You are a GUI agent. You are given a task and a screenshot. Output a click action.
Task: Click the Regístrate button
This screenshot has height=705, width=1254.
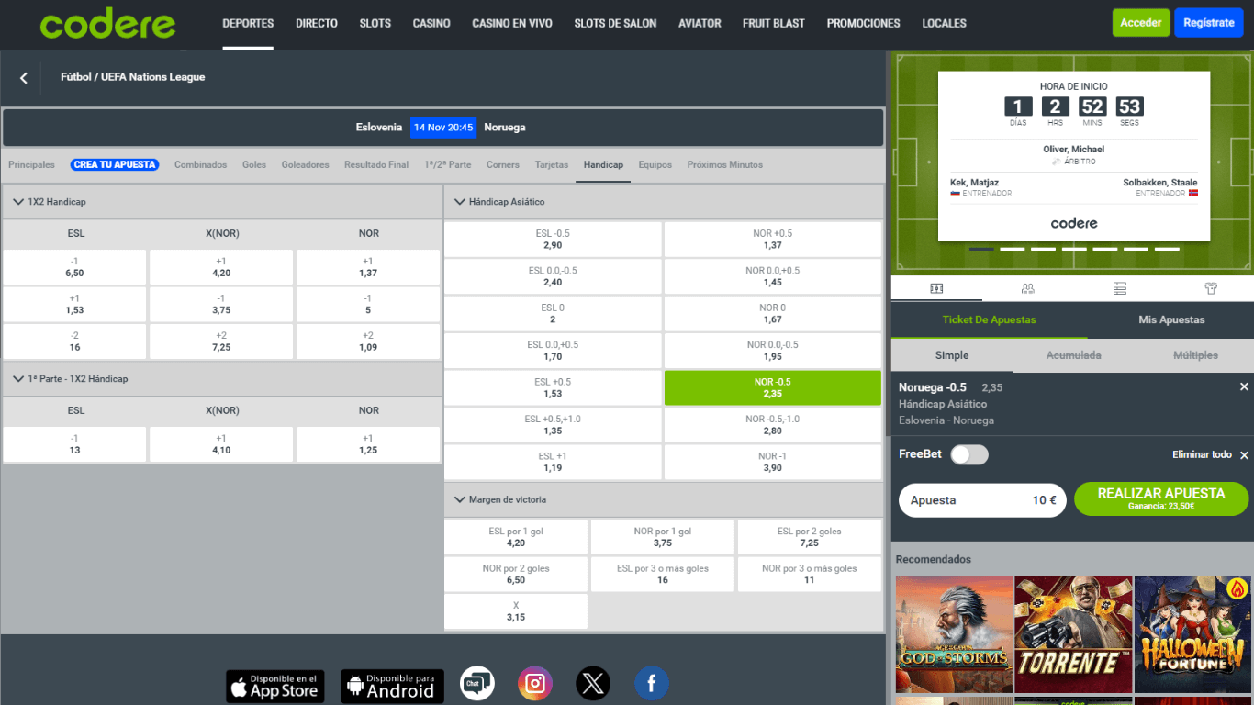coord(1209,23)
